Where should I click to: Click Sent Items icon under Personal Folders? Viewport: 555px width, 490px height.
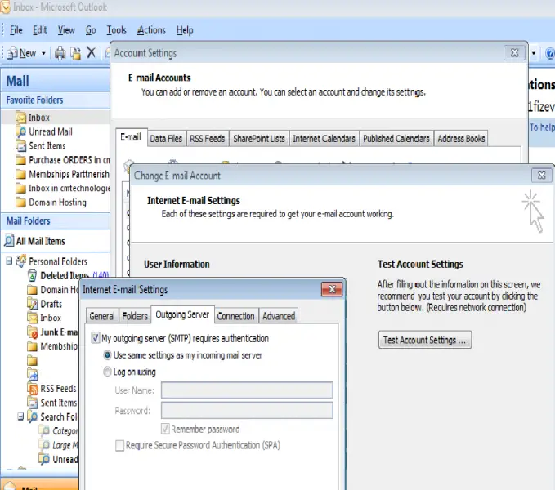pyautogui.click(x=32, y=403)
